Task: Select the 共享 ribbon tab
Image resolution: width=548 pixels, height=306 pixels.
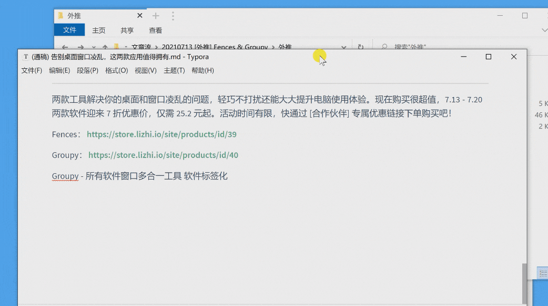Action: pyautogui.click(x=127, y=30)
